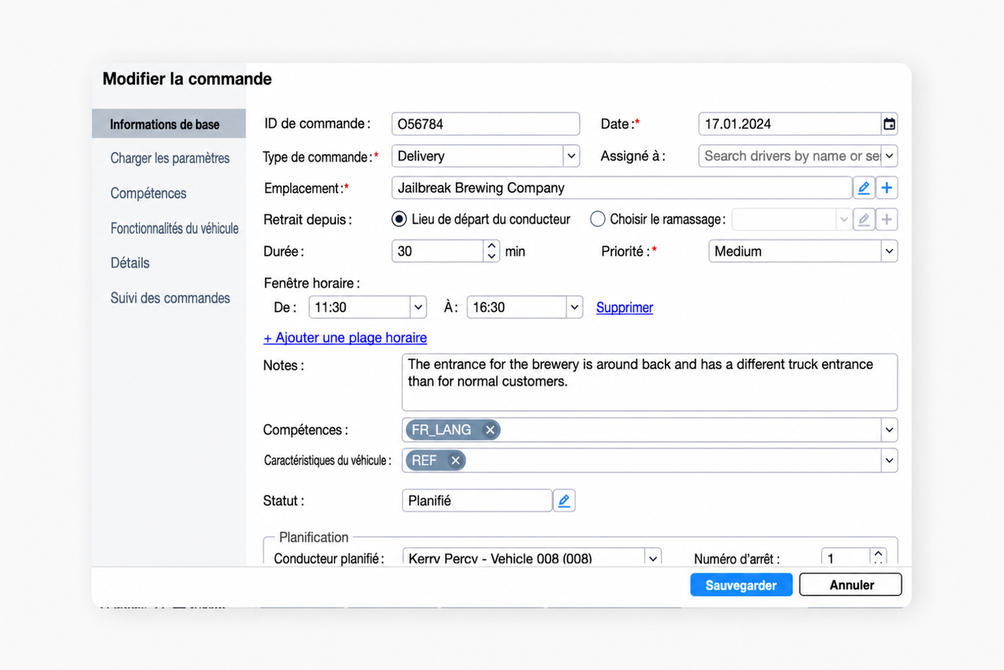Click the Supprimer time window link
This screenshot has height=670, width=1004.
624,308
